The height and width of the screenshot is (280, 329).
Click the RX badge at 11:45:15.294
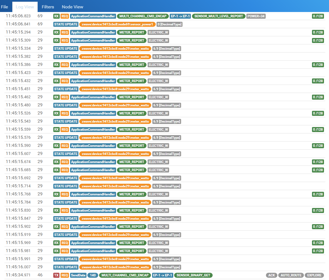pyautogui.click(x=56, y=32)
